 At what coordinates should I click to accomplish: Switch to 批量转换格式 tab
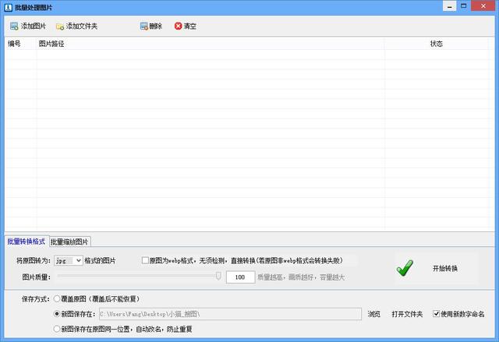click(x=26, y=242)
